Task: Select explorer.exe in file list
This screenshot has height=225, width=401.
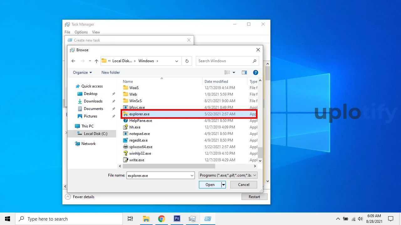Action: [189, 114]
